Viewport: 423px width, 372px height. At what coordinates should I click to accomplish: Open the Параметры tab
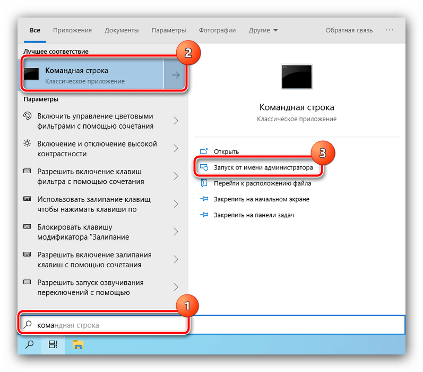click(169, 30)
